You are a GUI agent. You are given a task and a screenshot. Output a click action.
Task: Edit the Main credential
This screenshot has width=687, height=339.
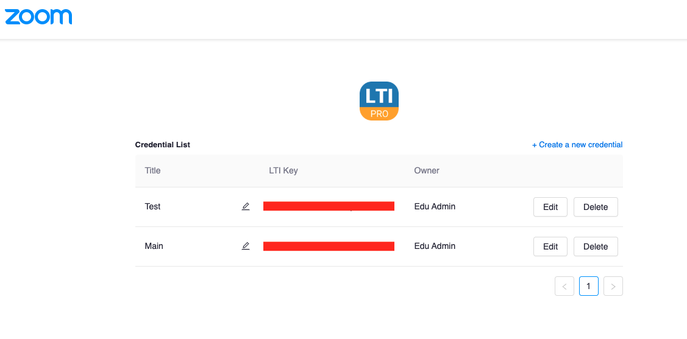(550, 246)
